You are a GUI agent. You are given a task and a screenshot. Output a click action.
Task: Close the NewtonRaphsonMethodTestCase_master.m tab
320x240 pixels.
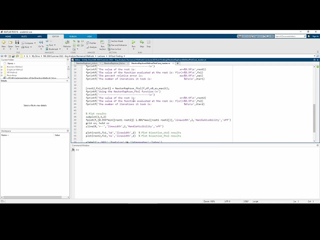click(x=173, y=63)
